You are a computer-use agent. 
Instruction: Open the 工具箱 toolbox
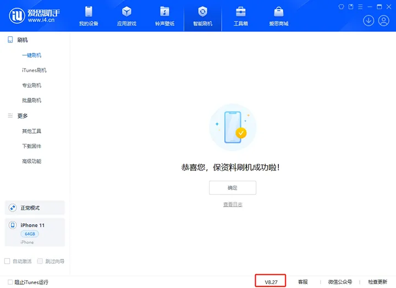(x=240, y=16)
